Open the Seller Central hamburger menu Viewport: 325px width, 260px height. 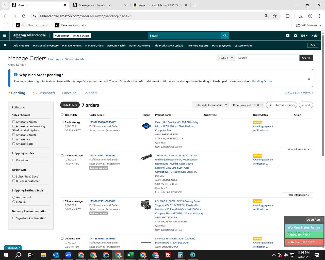(x=5, y=36)
